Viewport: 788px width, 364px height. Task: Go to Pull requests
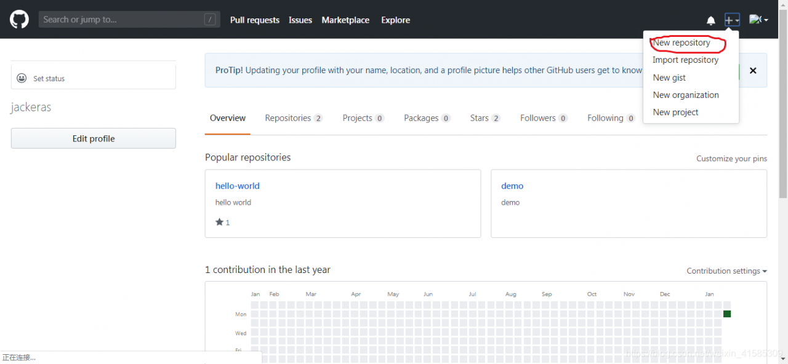[x=255, y=20]
